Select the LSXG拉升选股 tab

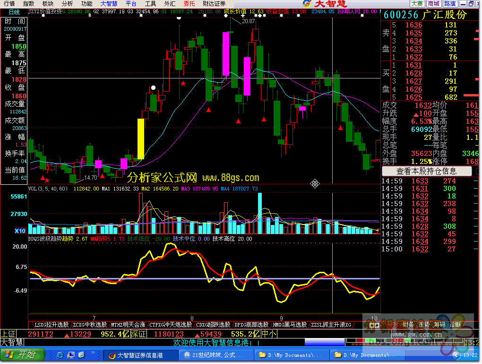click(52, 325)
